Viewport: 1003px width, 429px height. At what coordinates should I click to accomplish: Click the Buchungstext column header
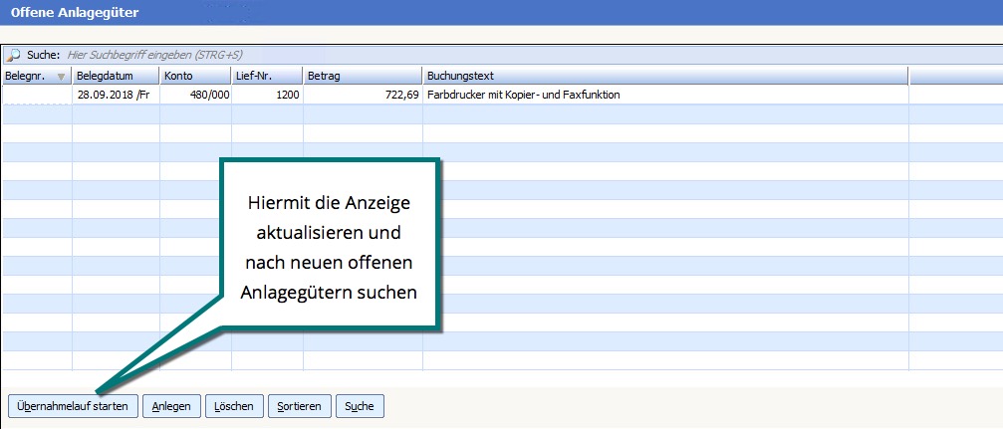[x=664, y=76]
